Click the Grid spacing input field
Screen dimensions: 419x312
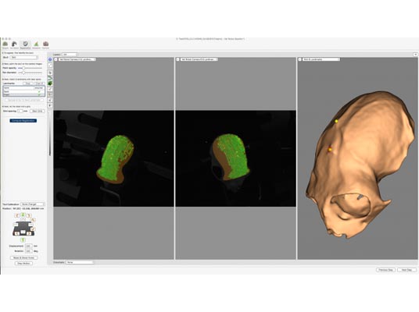[x=20, y=111]
